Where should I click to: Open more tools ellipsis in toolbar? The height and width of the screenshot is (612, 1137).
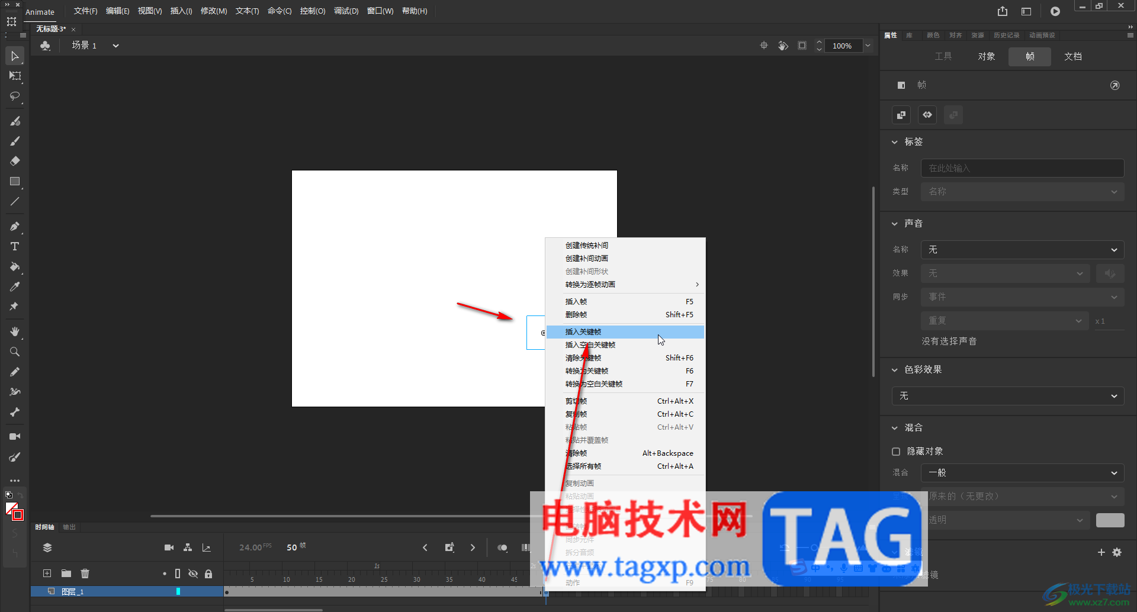15,481
